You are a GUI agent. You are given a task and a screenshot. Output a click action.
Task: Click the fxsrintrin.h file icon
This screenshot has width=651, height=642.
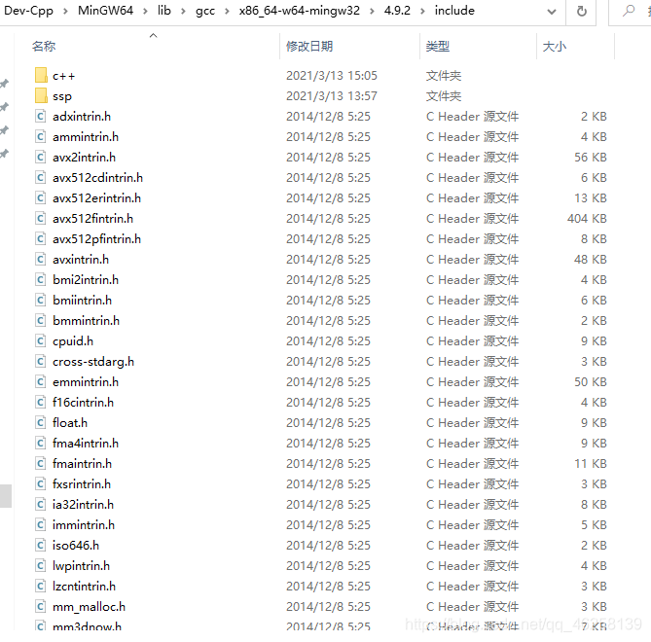point(40,483)
